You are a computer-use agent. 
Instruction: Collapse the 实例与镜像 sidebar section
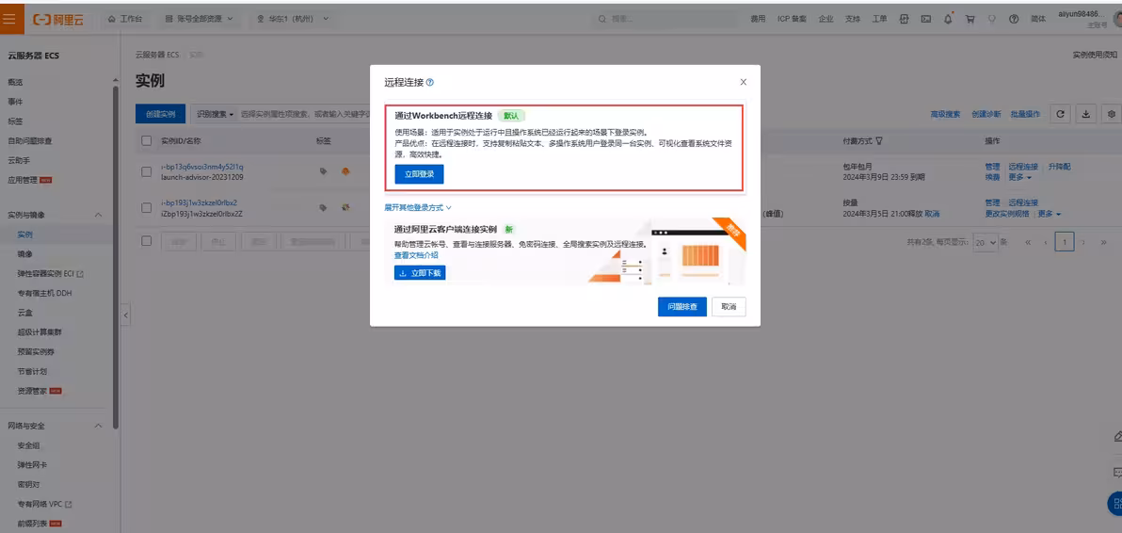99,215
